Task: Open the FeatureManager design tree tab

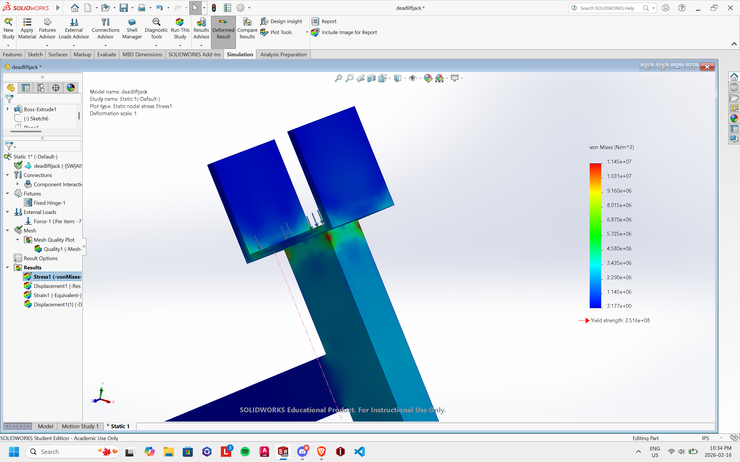Action: click(11, 88)
